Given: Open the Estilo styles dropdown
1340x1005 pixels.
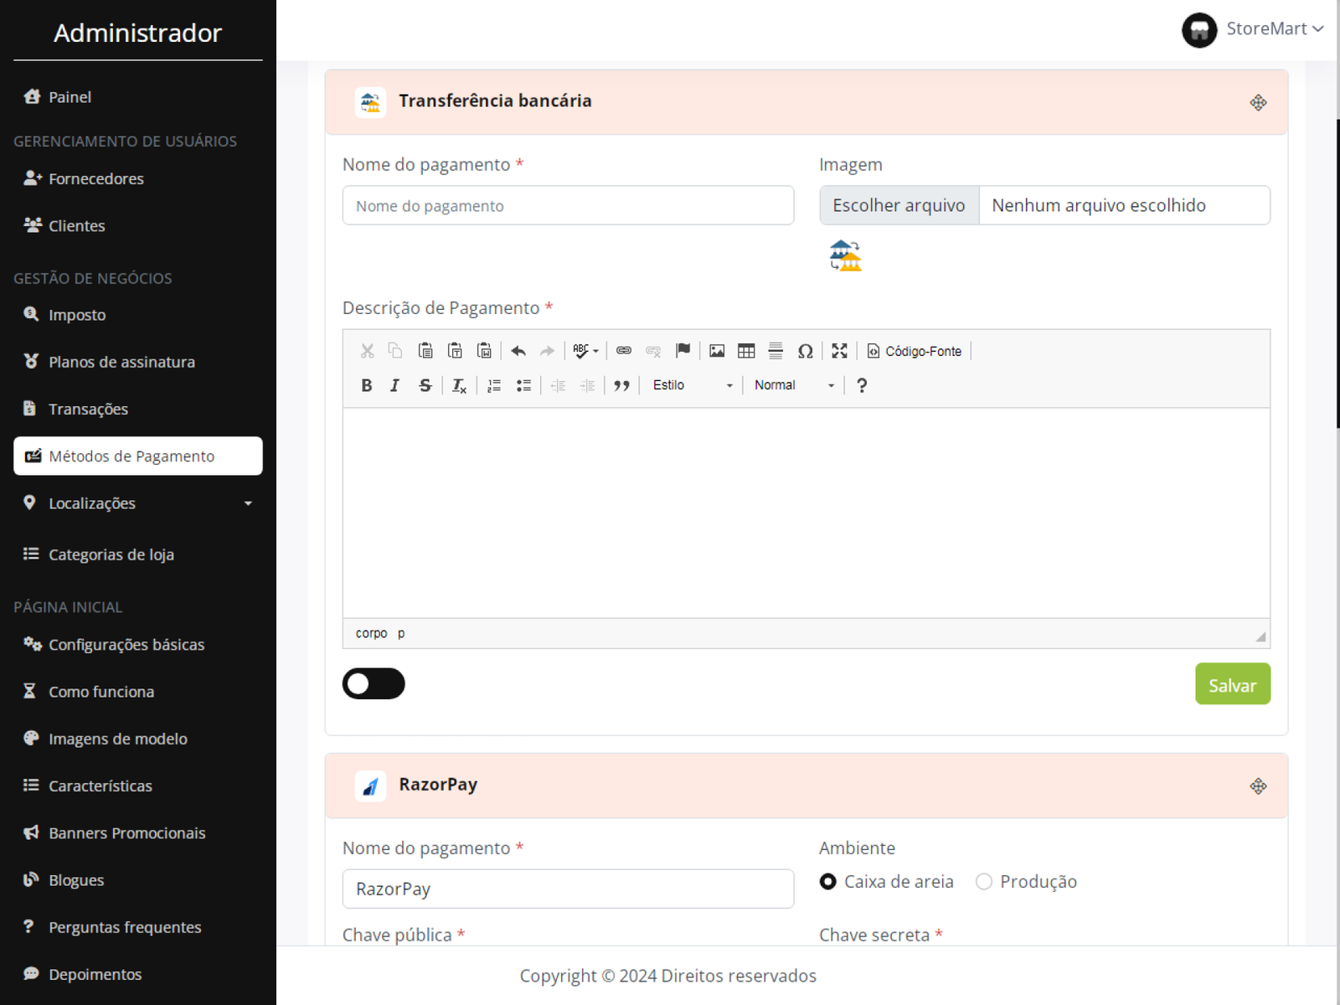Looking at the screenshot, I should 692,385.
